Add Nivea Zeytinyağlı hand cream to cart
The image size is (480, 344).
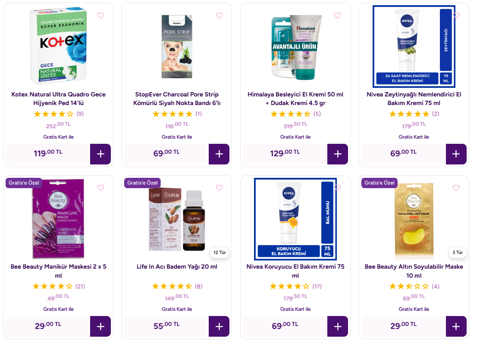click(x=456, y=154)
